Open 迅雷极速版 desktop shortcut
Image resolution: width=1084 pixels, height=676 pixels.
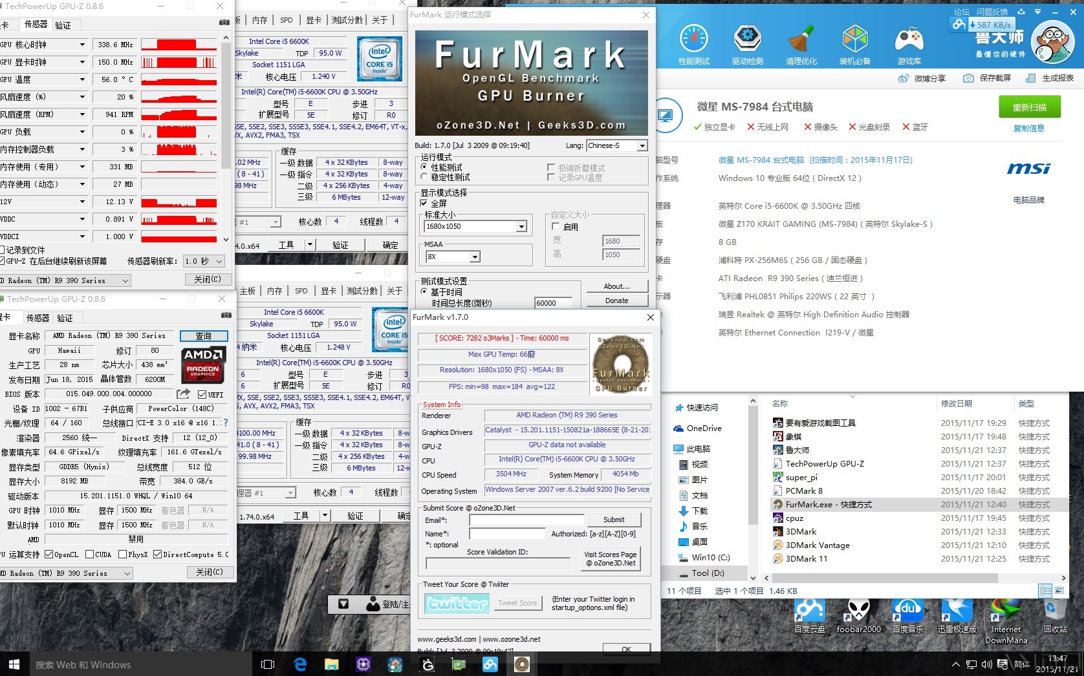pyautogui.click(x=957, y=617)
